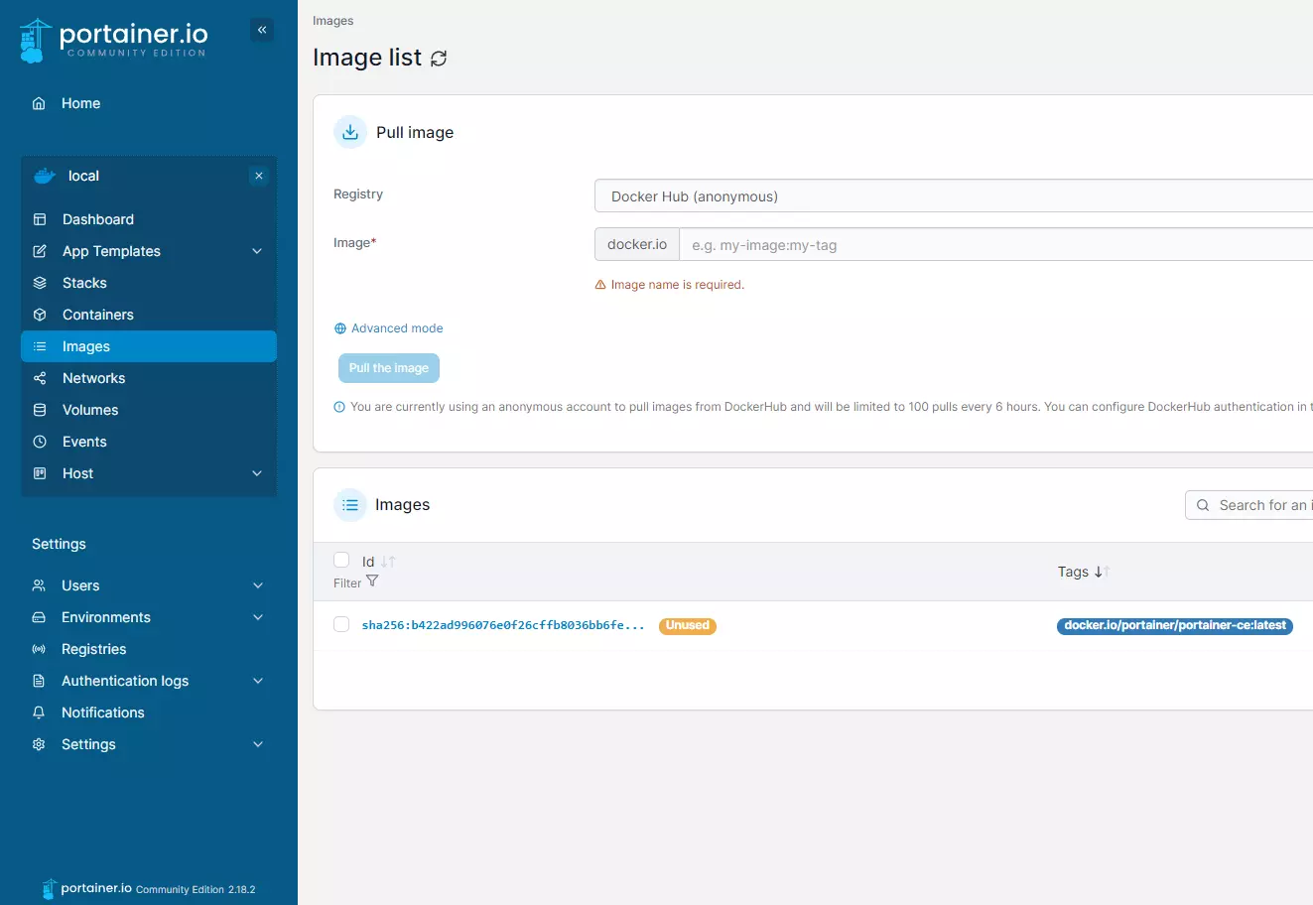
Task: Select the local environment name
Action: pos(83,176)
